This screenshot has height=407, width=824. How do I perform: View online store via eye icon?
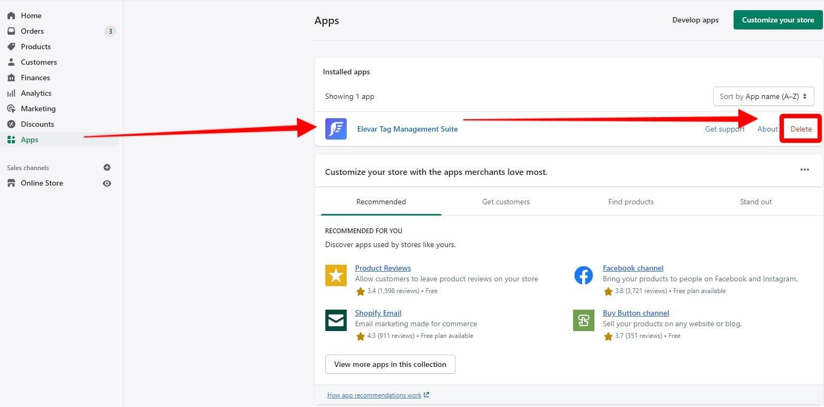click(x=107, y=183)
